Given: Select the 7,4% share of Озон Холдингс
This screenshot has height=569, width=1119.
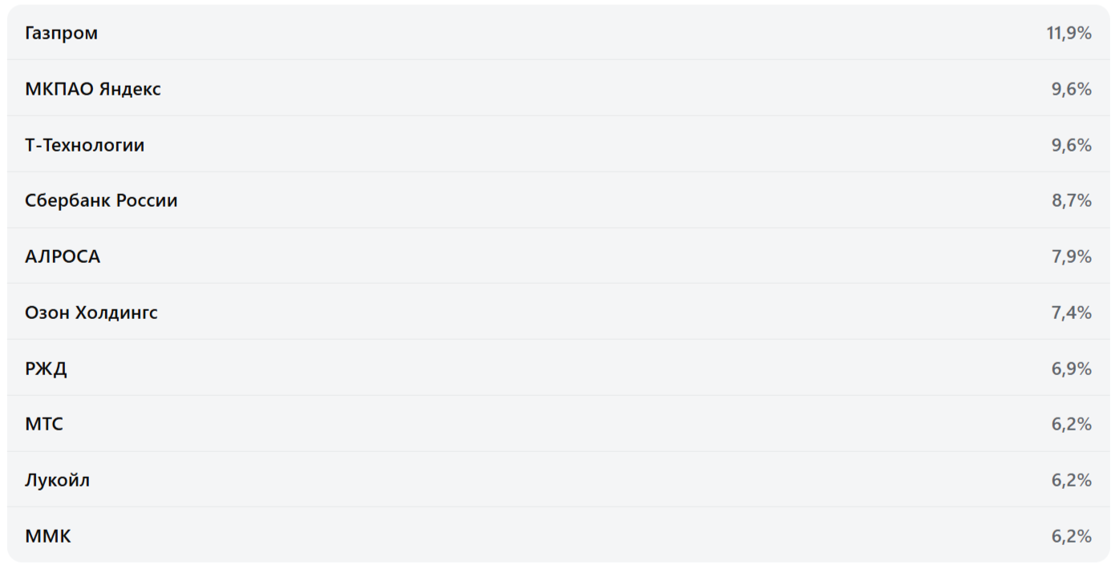Looking at the screenshot, I should [1072, 313].
